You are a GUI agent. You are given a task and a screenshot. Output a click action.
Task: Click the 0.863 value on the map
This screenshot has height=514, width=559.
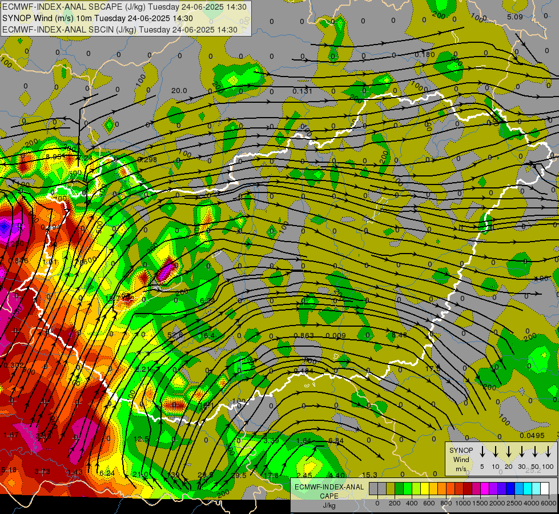tap(304, 335)
